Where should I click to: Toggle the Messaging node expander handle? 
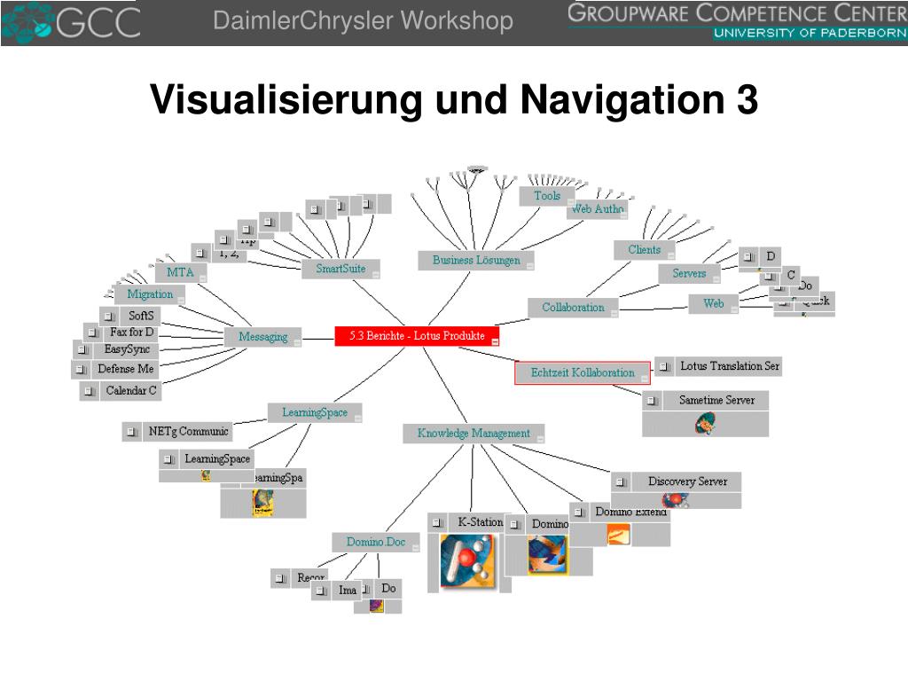297,343
